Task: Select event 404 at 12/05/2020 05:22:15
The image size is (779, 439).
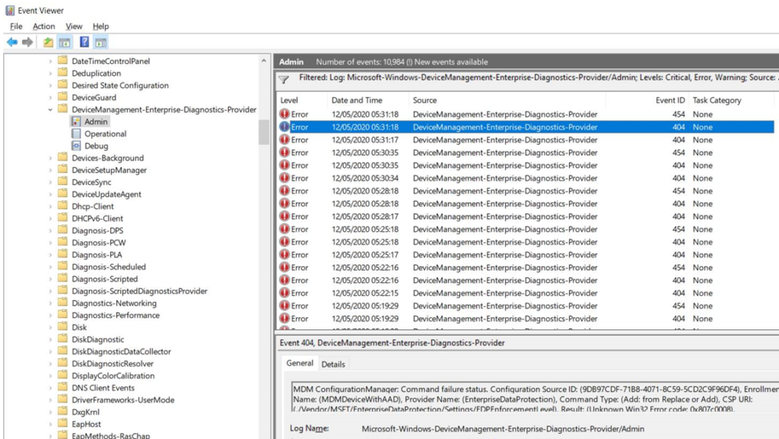Action: [x=526, y=293]
